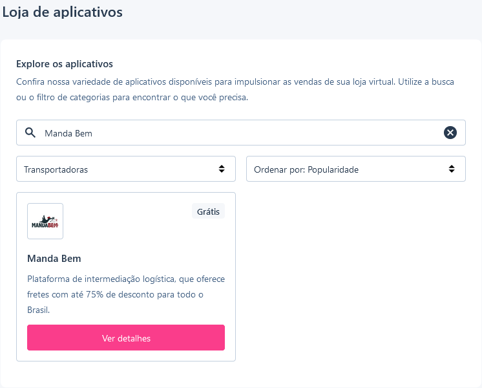The height and width of the screenshot is (388, 482).
Task: Click the Grátis price badge
Action: (209, 211)
